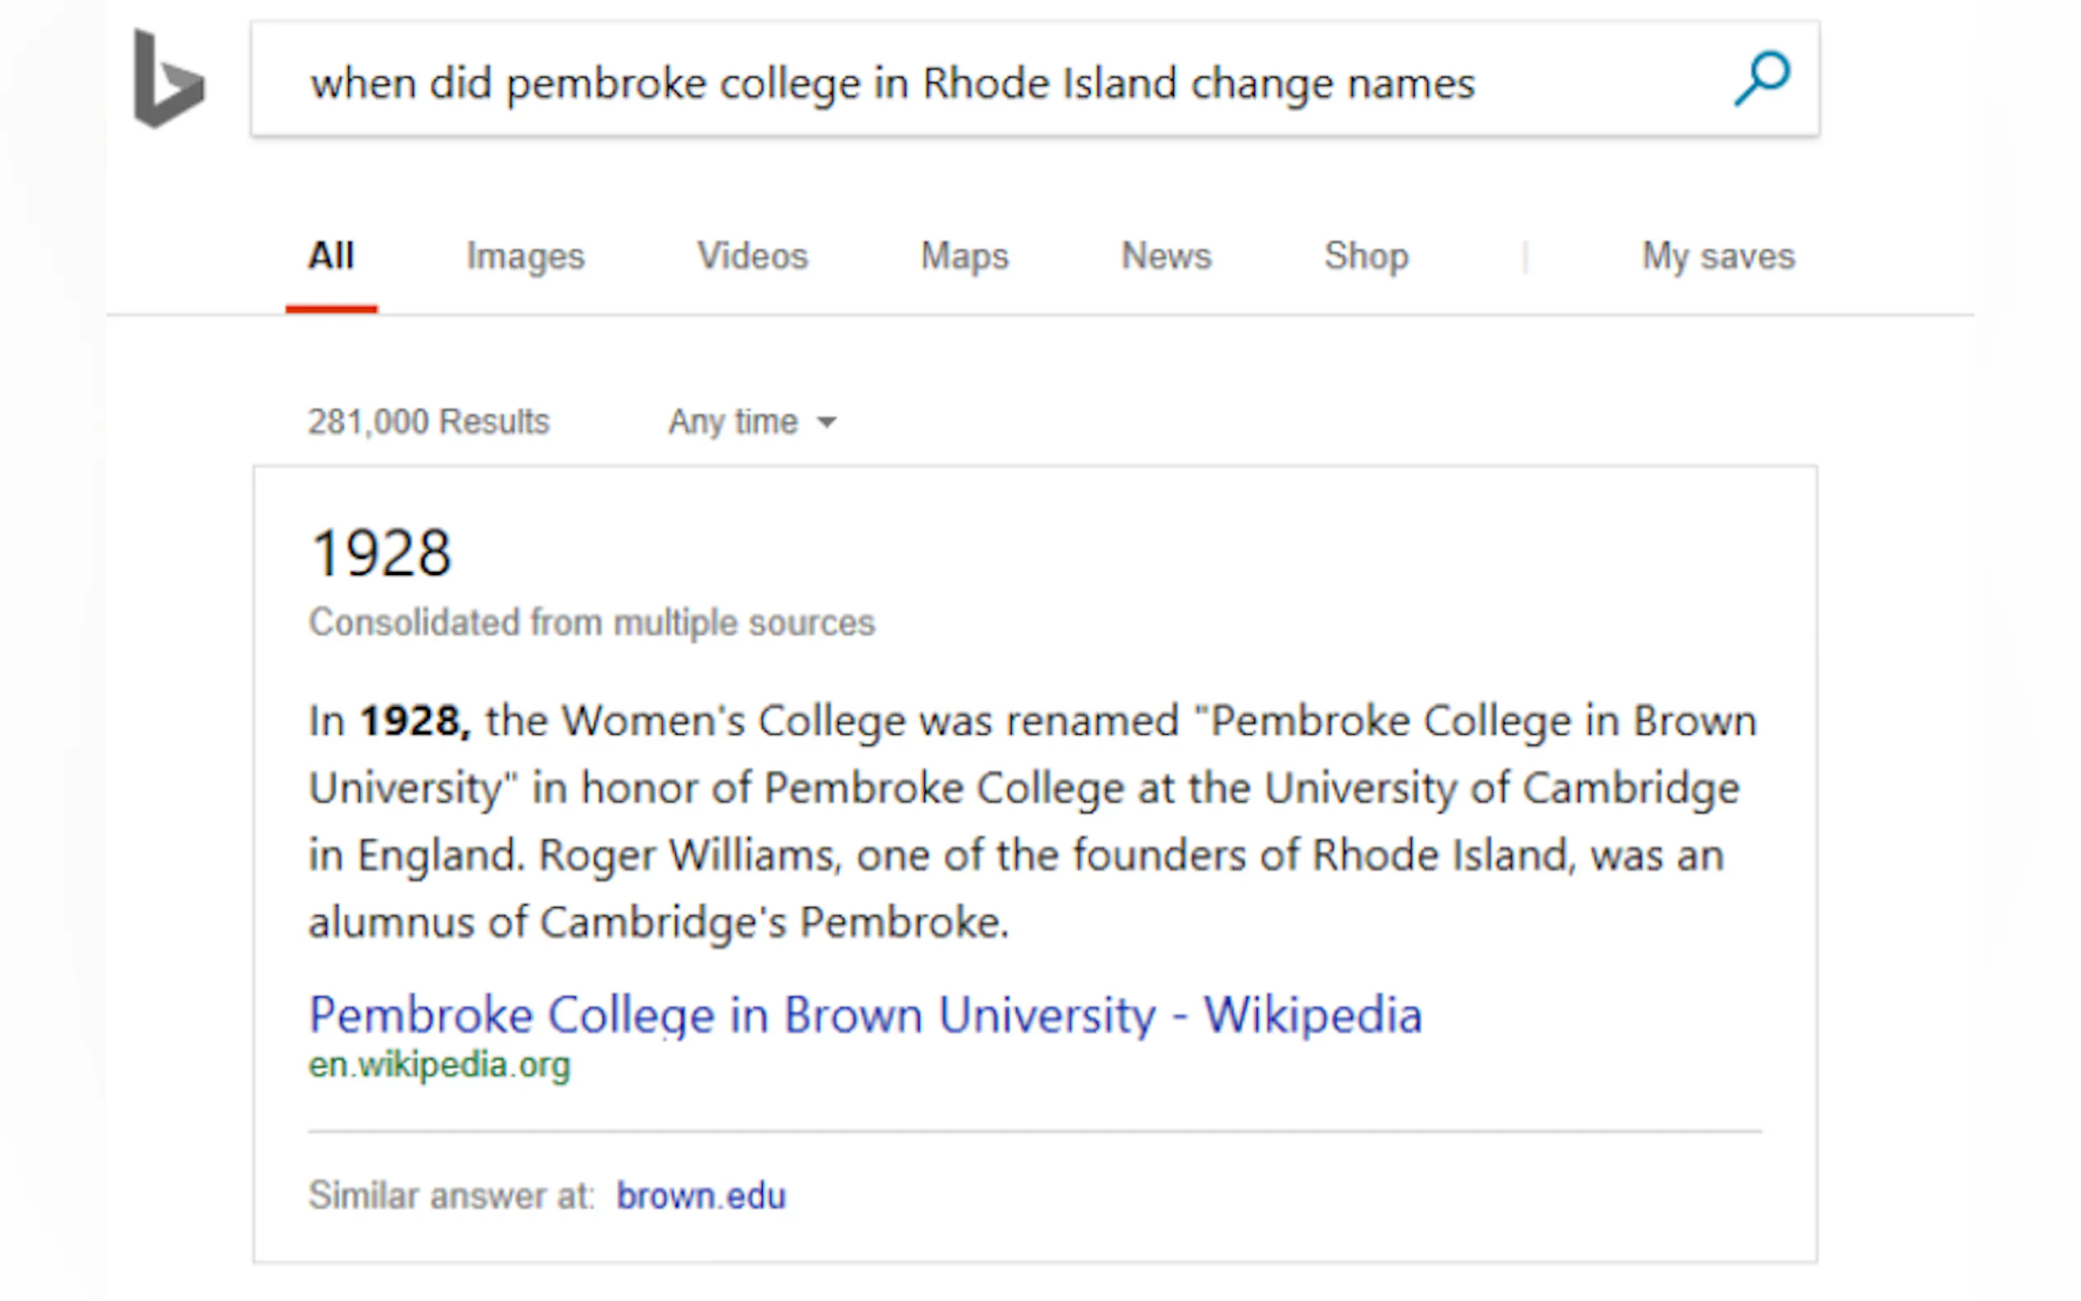Select the All results tab
This screenshot has height=1301, width=2081.
pyautogui.click(x=331, y=256)
